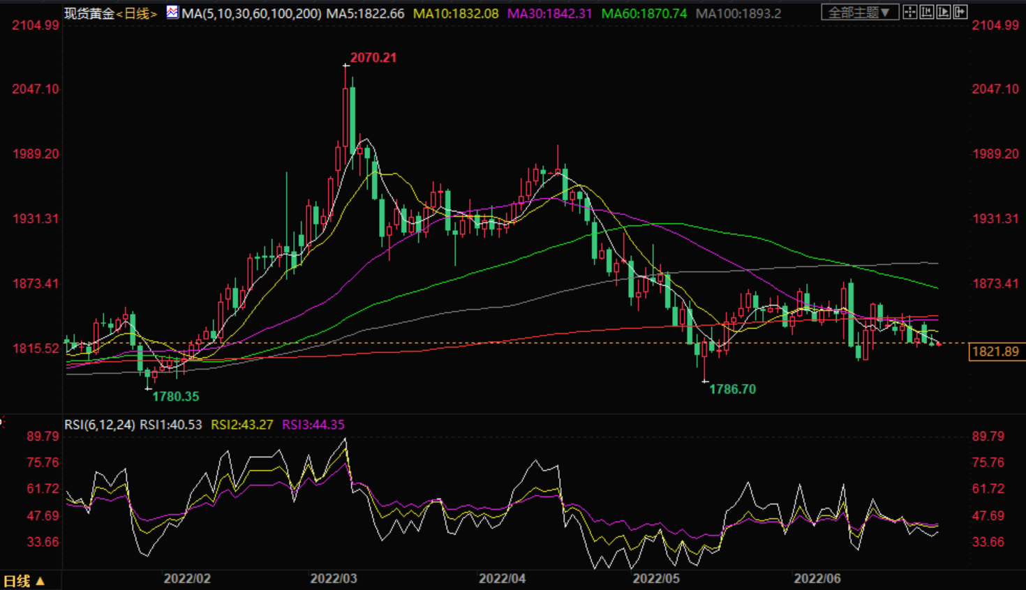1026x590 pixels.
Task: Click the RSI3:44.35 value
Action: (313, 424)
